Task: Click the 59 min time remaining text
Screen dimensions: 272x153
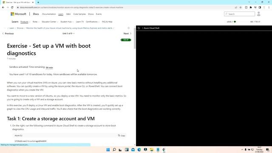Action: pyautogui.click(x=49, y=68)
